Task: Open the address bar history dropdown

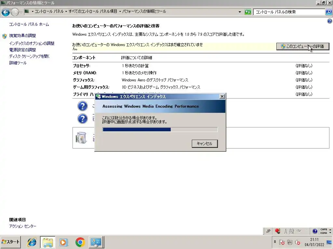Action: pos(240,12)
